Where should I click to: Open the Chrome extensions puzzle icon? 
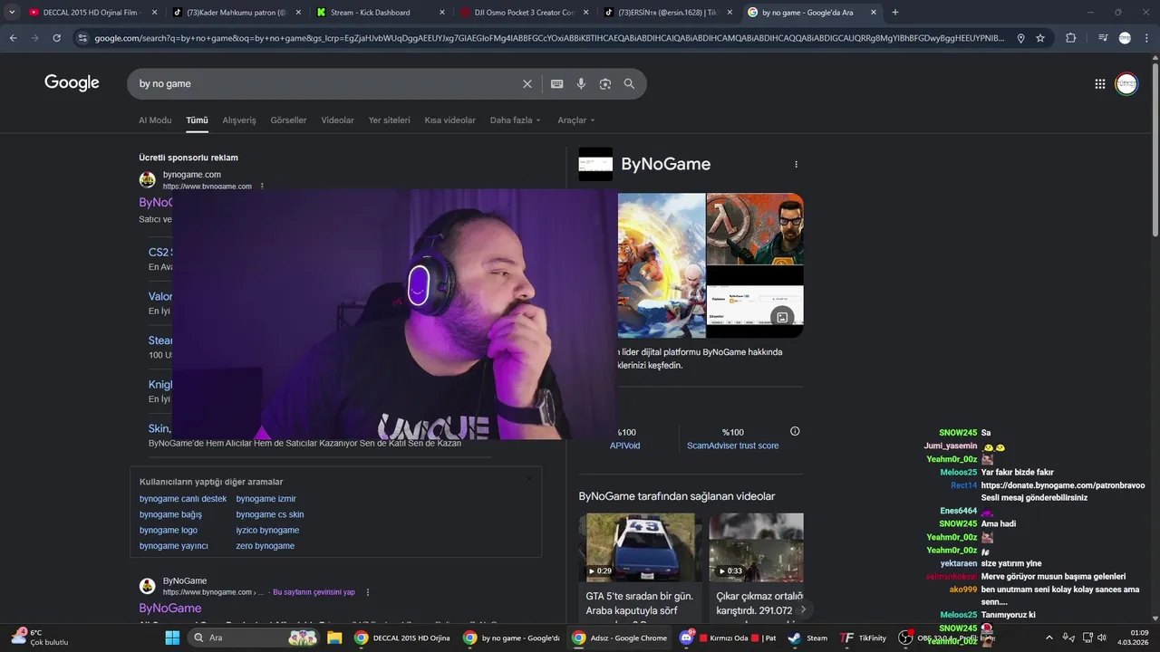pos(1071,38)
